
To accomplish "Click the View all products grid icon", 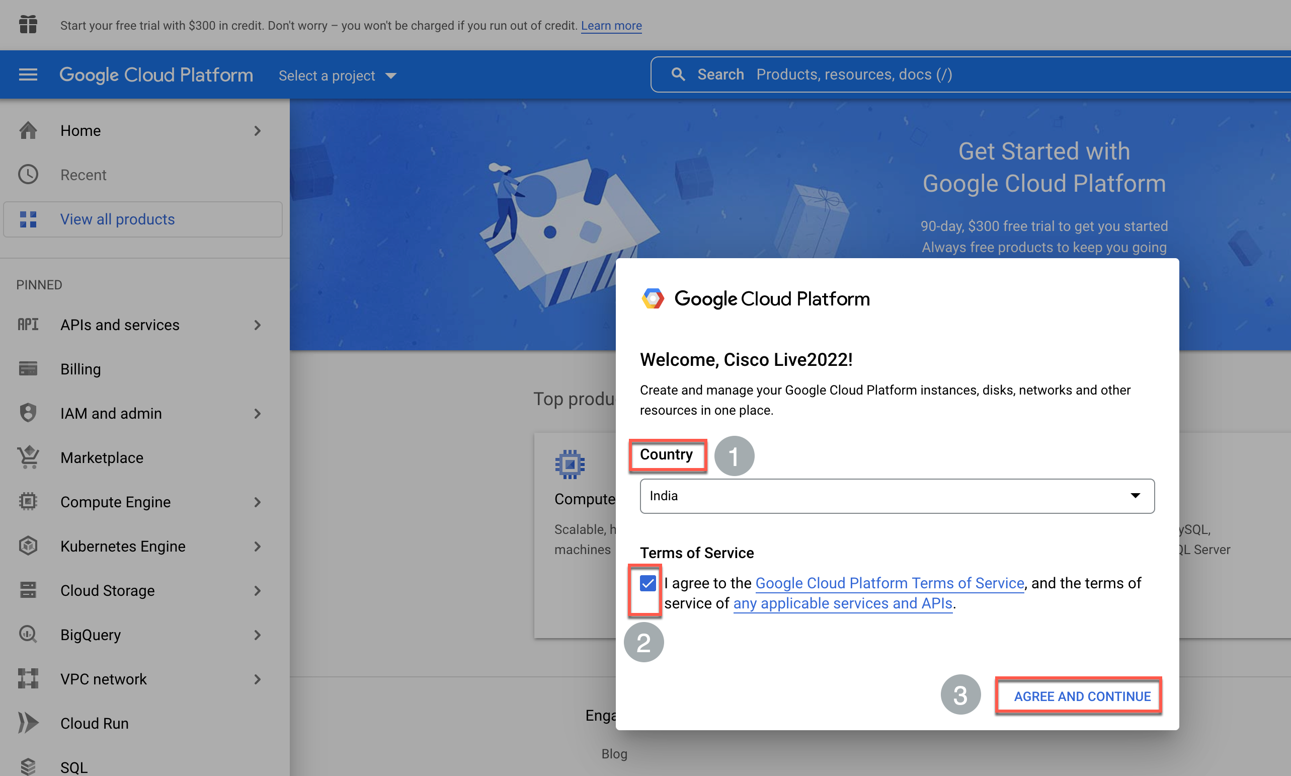I will coord(28,219).
